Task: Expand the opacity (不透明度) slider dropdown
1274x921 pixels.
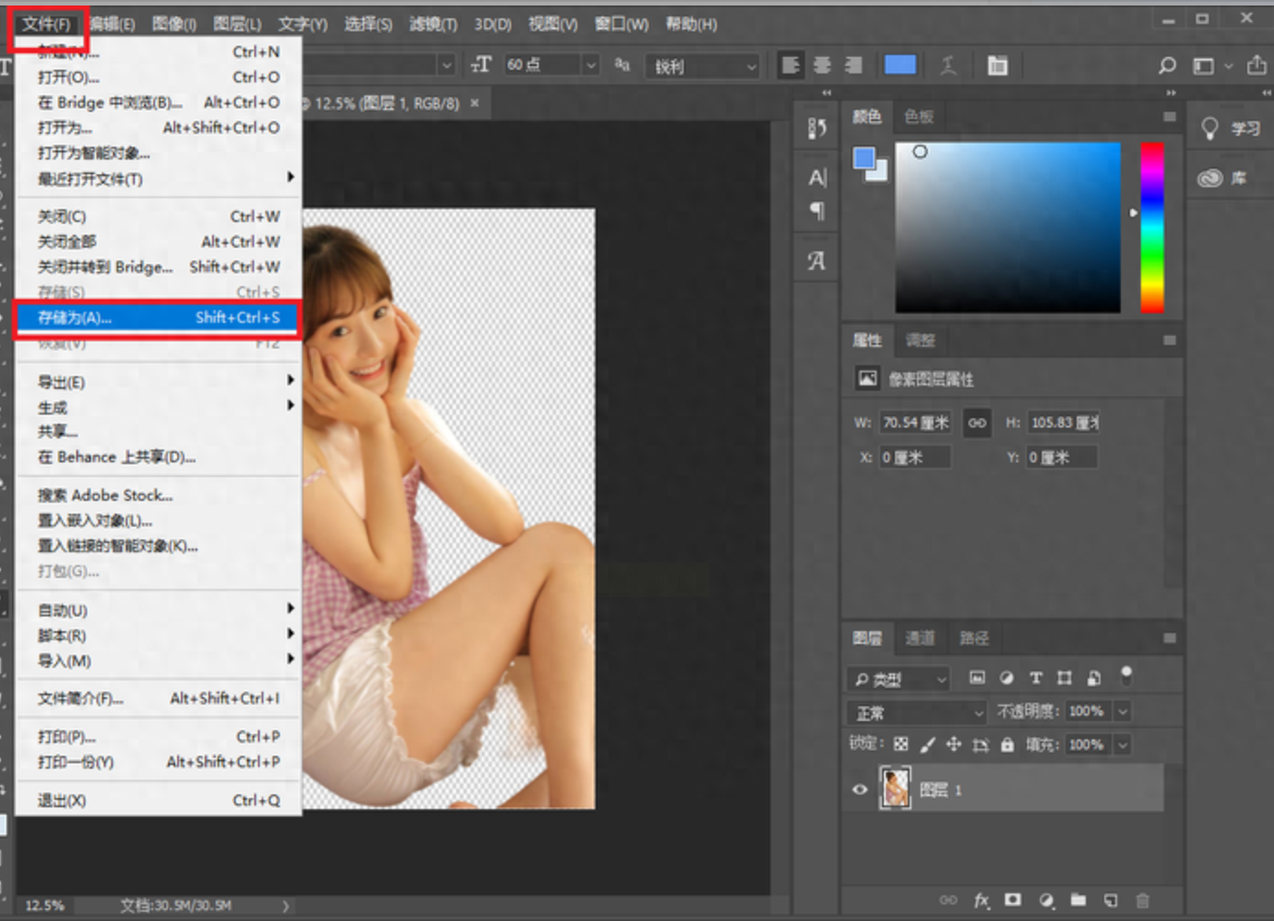Action: click(1123, 712)
